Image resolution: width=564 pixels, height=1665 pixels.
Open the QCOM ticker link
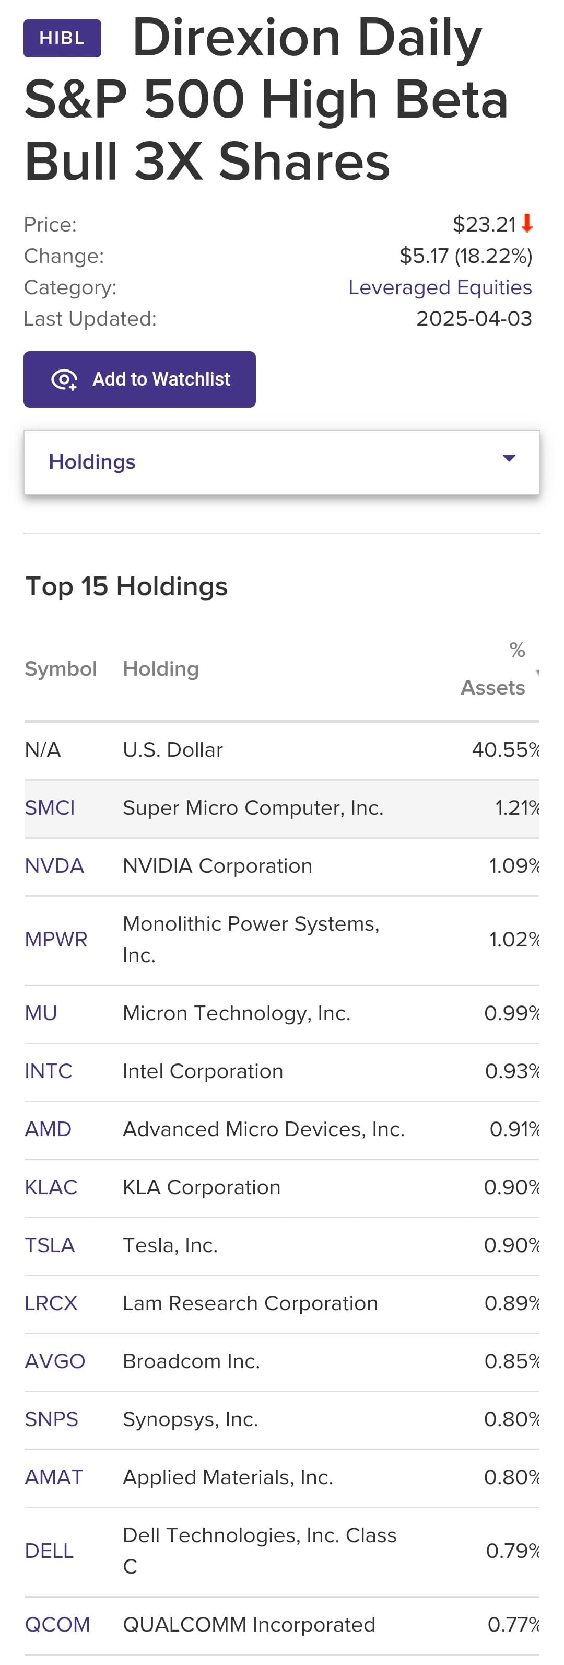pyautogui.click(x=57, y=1625)
